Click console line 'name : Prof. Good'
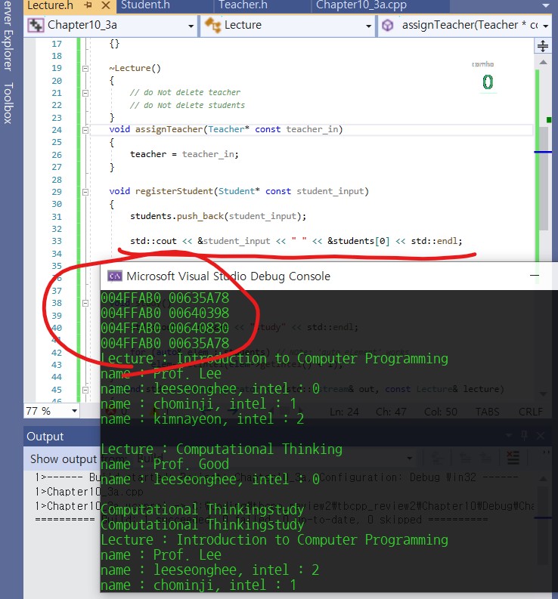558x599 pixels. [165, 464]
